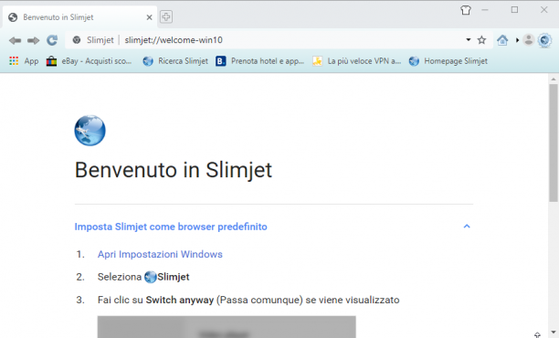Open the skin shirt icon in title bar
This screenshot has width=559, height=338.
tap(466, 10)
